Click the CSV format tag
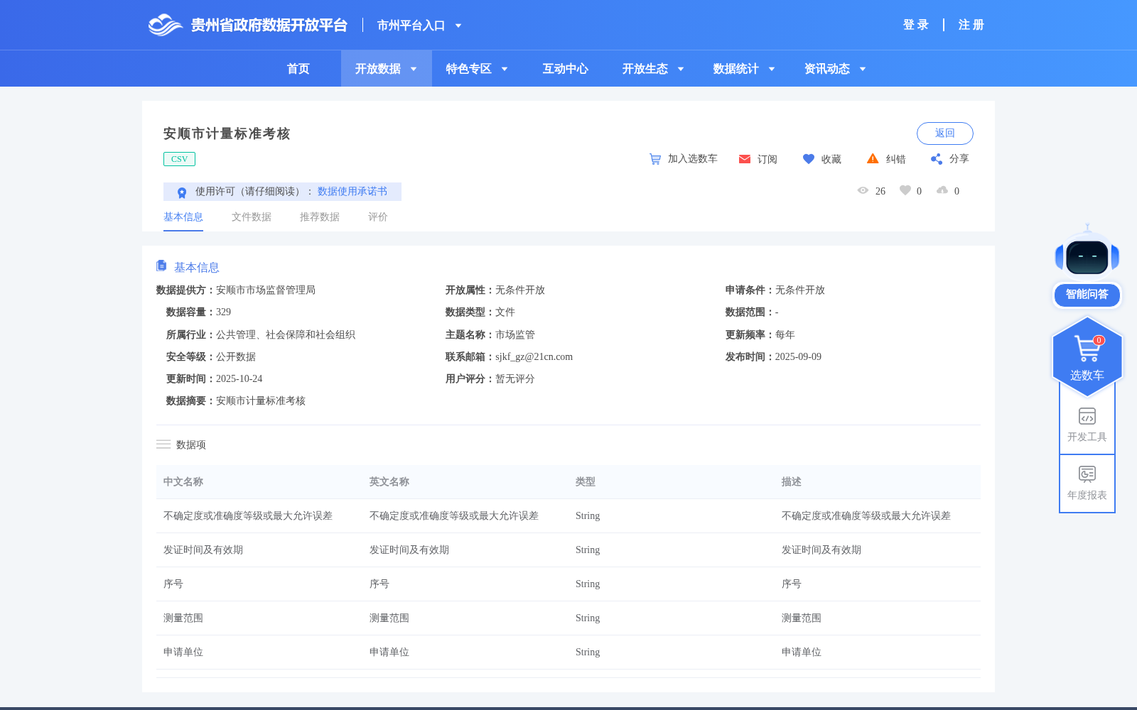The width and height of the screenshot is (1137, 710). [179, 159]
